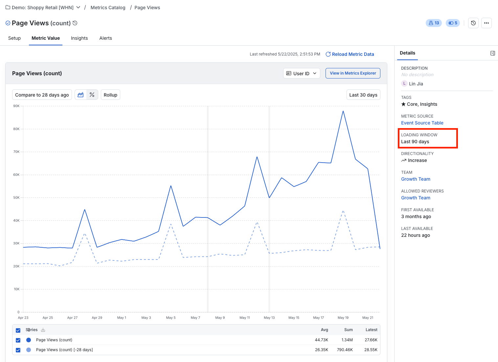Click Reload Metric Data
Screen dimensions: 498x362
tap(353, 54)
